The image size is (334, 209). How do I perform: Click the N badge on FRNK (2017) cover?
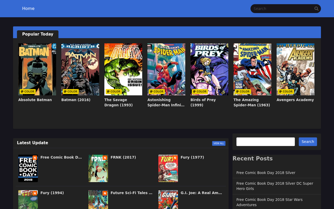(x=105, y=158)
